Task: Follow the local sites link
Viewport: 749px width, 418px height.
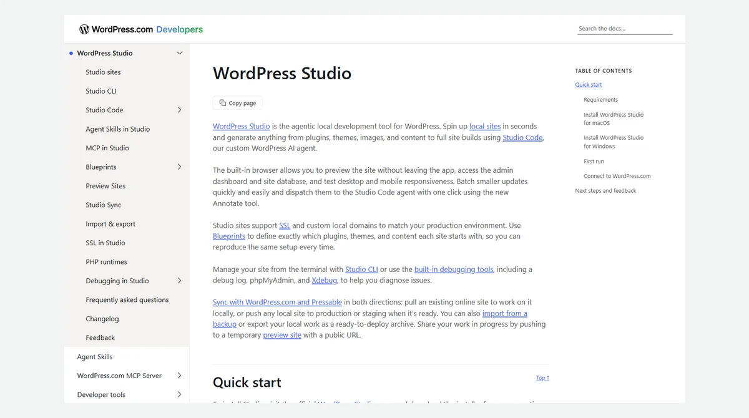Action: point(485,126)
